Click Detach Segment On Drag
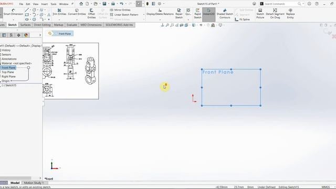 (x=275, y=14)
